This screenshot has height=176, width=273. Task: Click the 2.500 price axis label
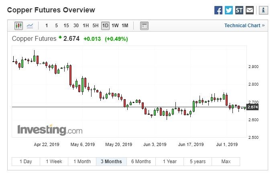[x=253, y=137]
